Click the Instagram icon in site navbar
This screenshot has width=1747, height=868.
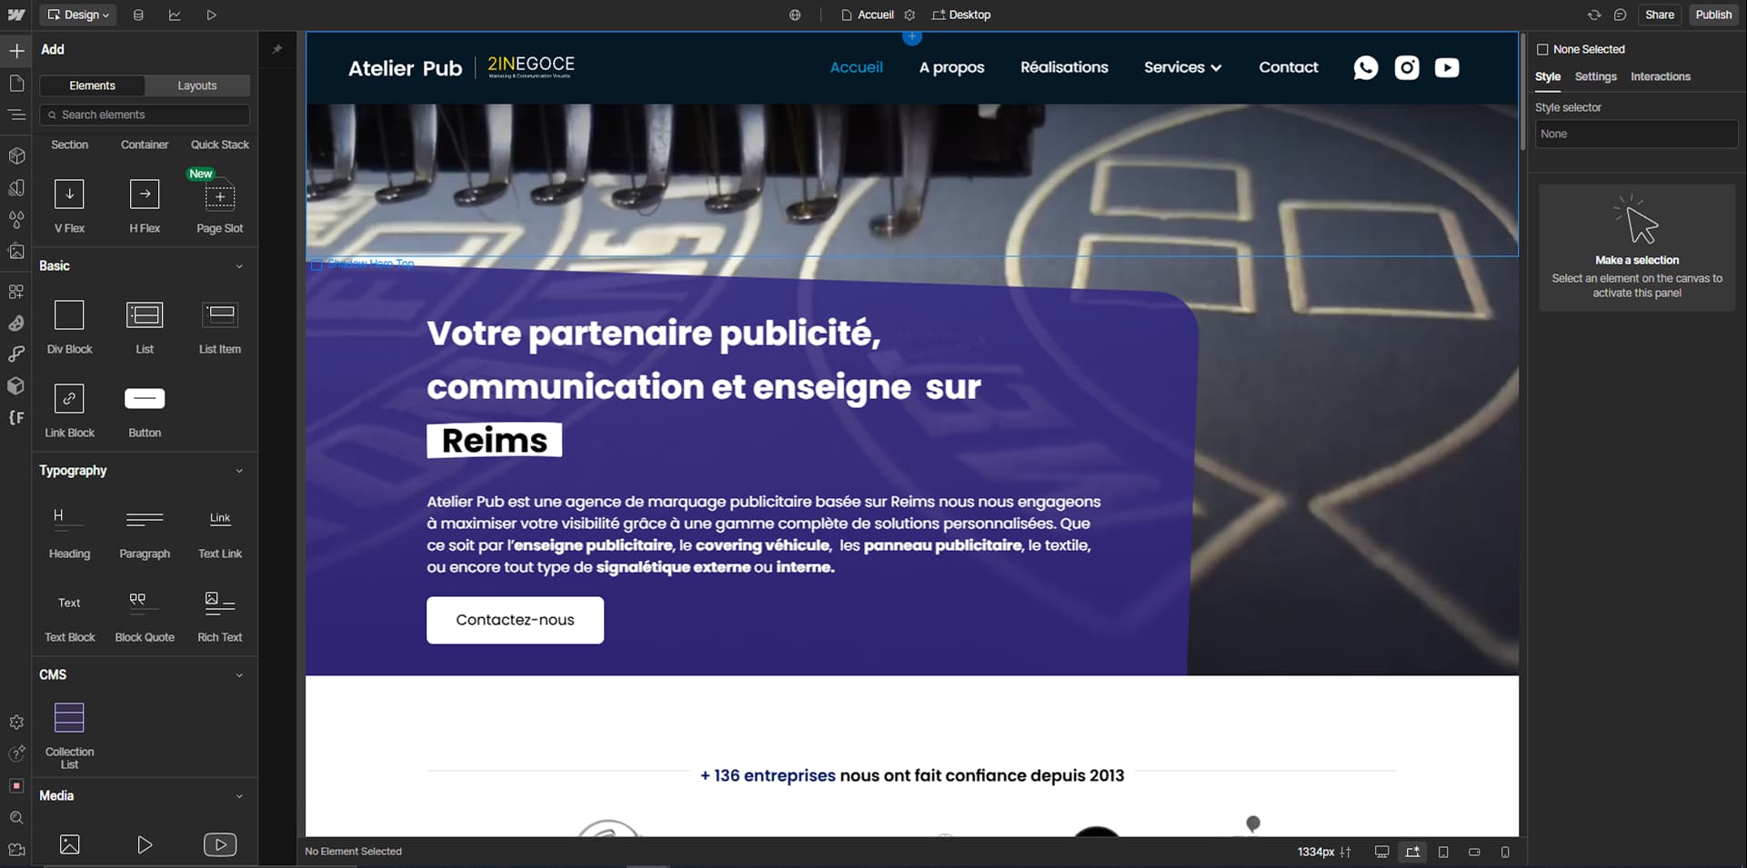(1407, 67)
